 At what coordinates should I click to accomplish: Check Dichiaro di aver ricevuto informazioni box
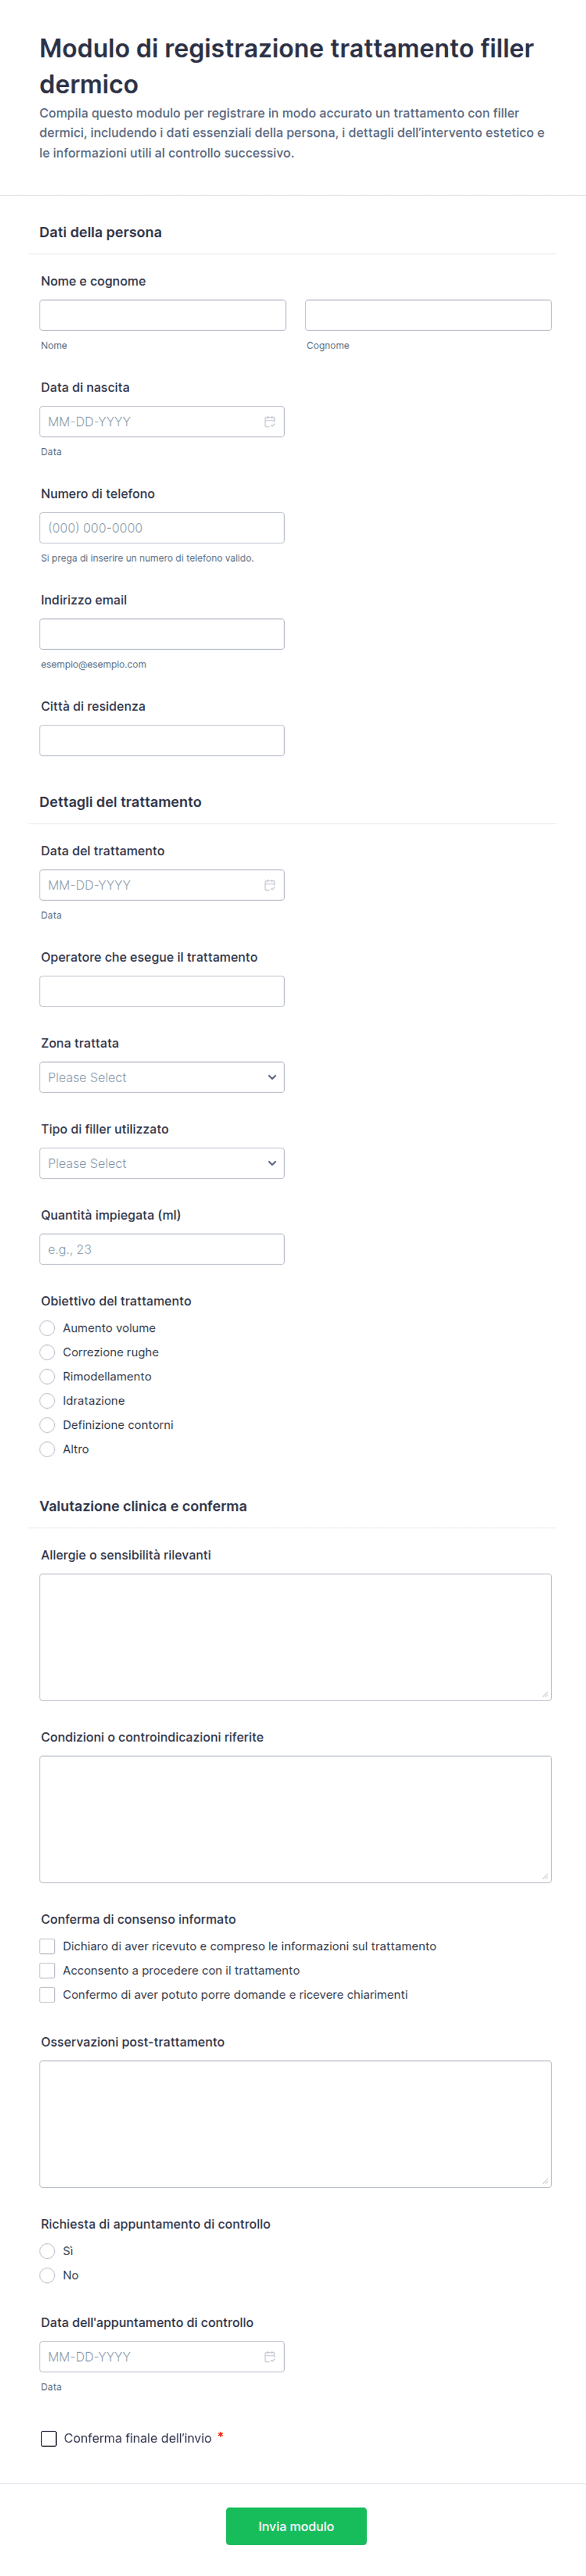tap(47, 1946)
